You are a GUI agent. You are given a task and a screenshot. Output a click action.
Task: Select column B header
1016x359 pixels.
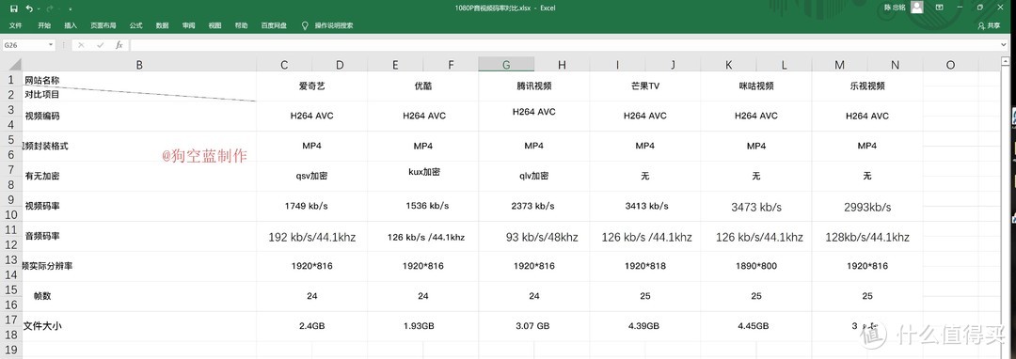139,64
